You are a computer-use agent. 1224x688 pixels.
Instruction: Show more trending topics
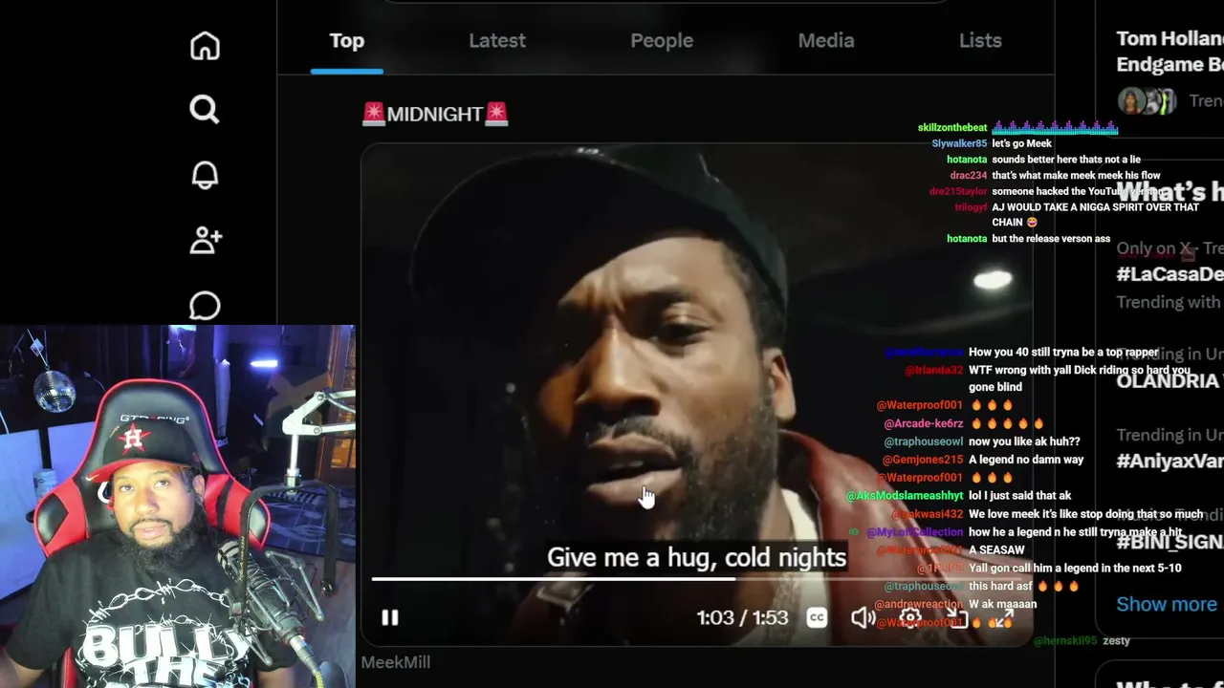[1167, 604]
